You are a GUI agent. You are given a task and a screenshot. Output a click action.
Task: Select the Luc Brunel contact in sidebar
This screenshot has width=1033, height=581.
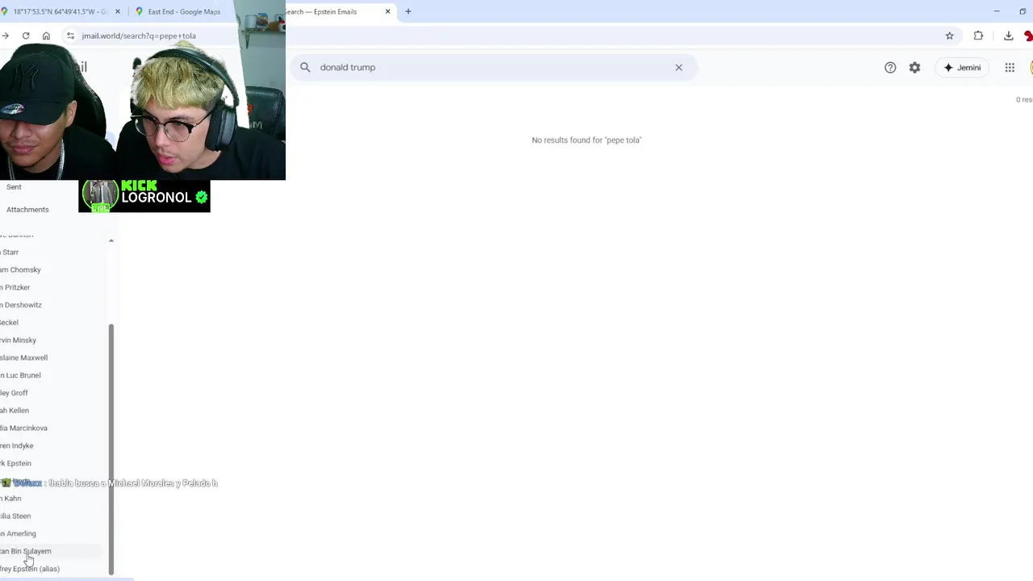coord(20,376)
